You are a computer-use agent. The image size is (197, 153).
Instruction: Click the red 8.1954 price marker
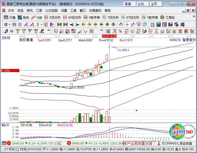tap(10, 71)
